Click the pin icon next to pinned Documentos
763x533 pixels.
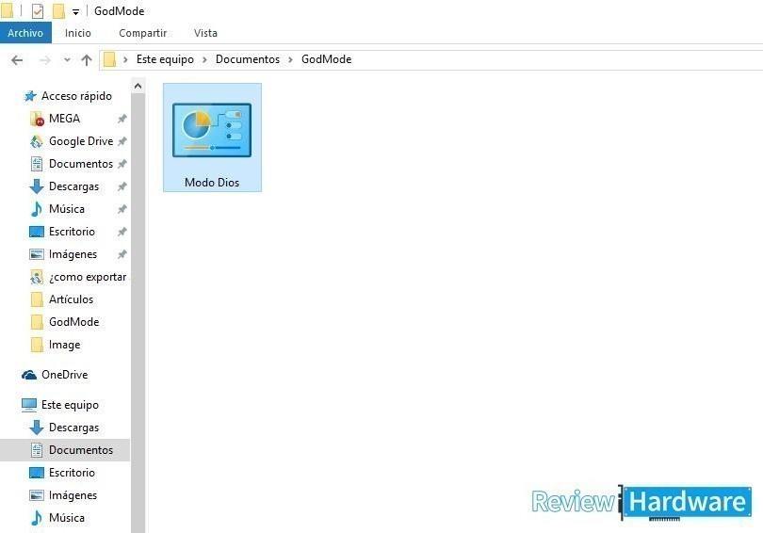[122, 164]
